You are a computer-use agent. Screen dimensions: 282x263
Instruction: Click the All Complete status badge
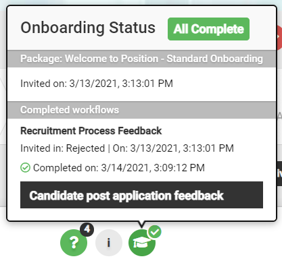pyautogui.click(x=208, y=29)
